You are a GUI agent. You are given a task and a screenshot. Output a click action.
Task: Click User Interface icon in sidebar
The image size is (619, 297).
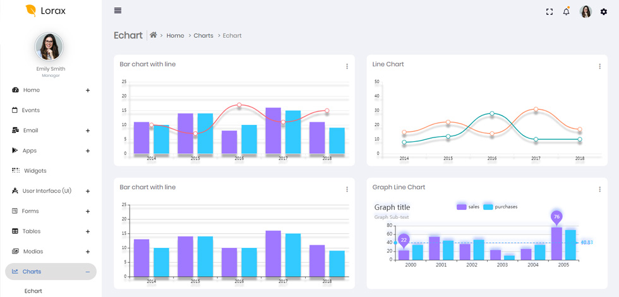(x=15, y=190)
